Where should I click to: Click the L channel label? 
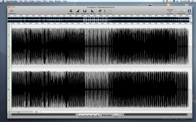[8, 46]
